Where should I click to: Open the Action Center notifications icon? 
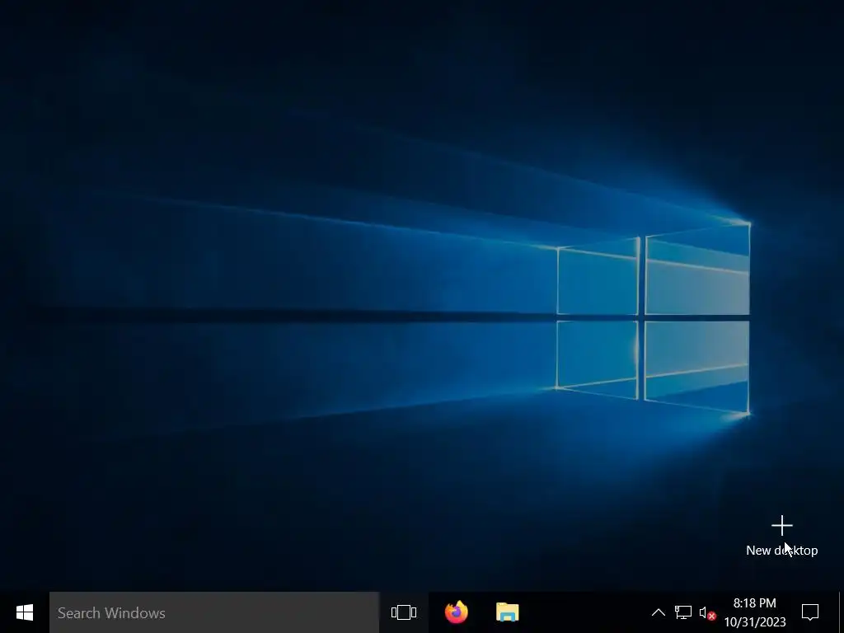tap(810, 612)
